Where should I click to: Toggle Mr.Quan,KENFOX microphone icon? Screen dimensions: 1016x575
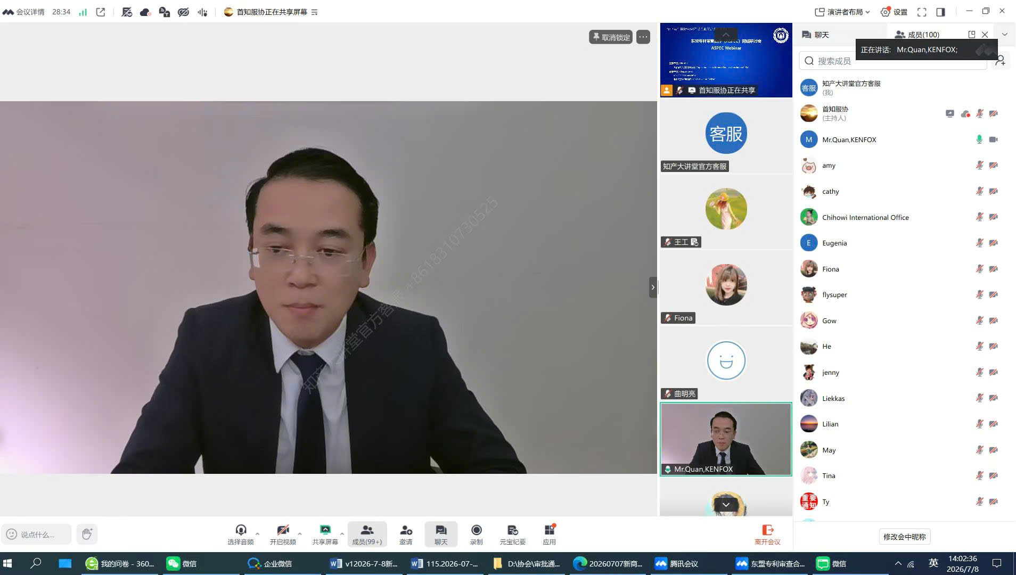tap(979, 139)
